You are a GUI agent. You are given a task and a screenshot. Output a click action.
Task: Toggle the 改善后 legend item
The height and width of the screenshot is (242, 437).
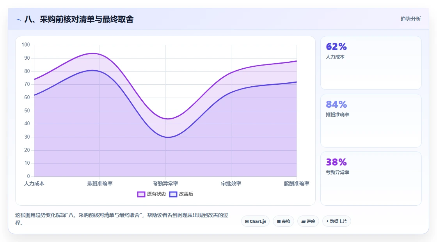[x=181, y=194]
